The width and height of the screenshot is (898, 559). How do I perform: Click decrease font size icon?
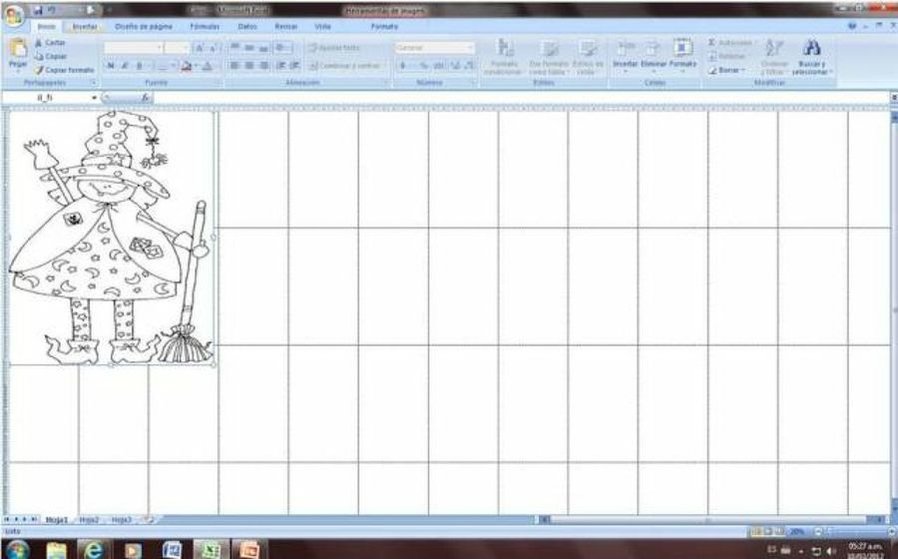[212, 48]
